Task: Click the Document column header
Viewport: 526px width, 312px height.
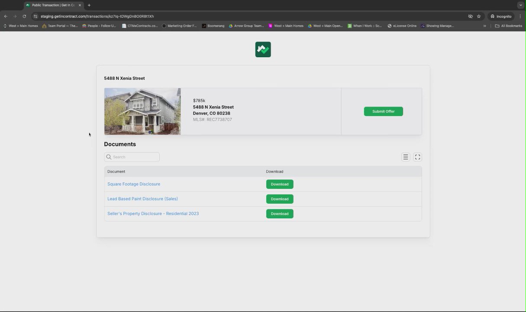Action: 116,172
